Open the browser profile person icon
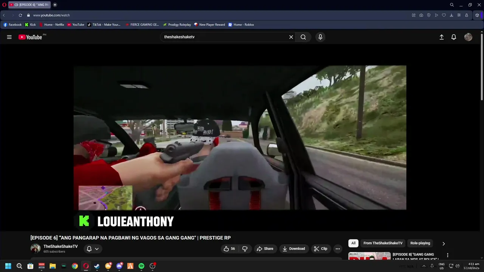Image resolution: width=484 pixels, height=272 pixels. (x=467, y=15)
